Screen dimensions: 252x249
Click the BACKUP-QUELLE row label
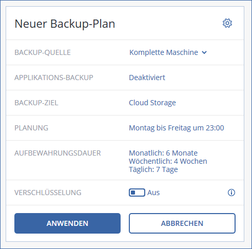[x=43, y=52]
